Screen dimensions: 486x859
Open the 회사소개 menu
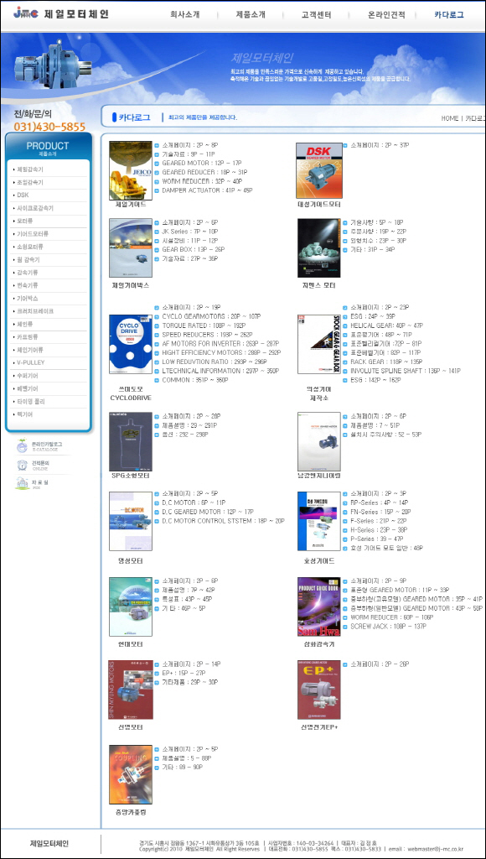tap(184, 15)
